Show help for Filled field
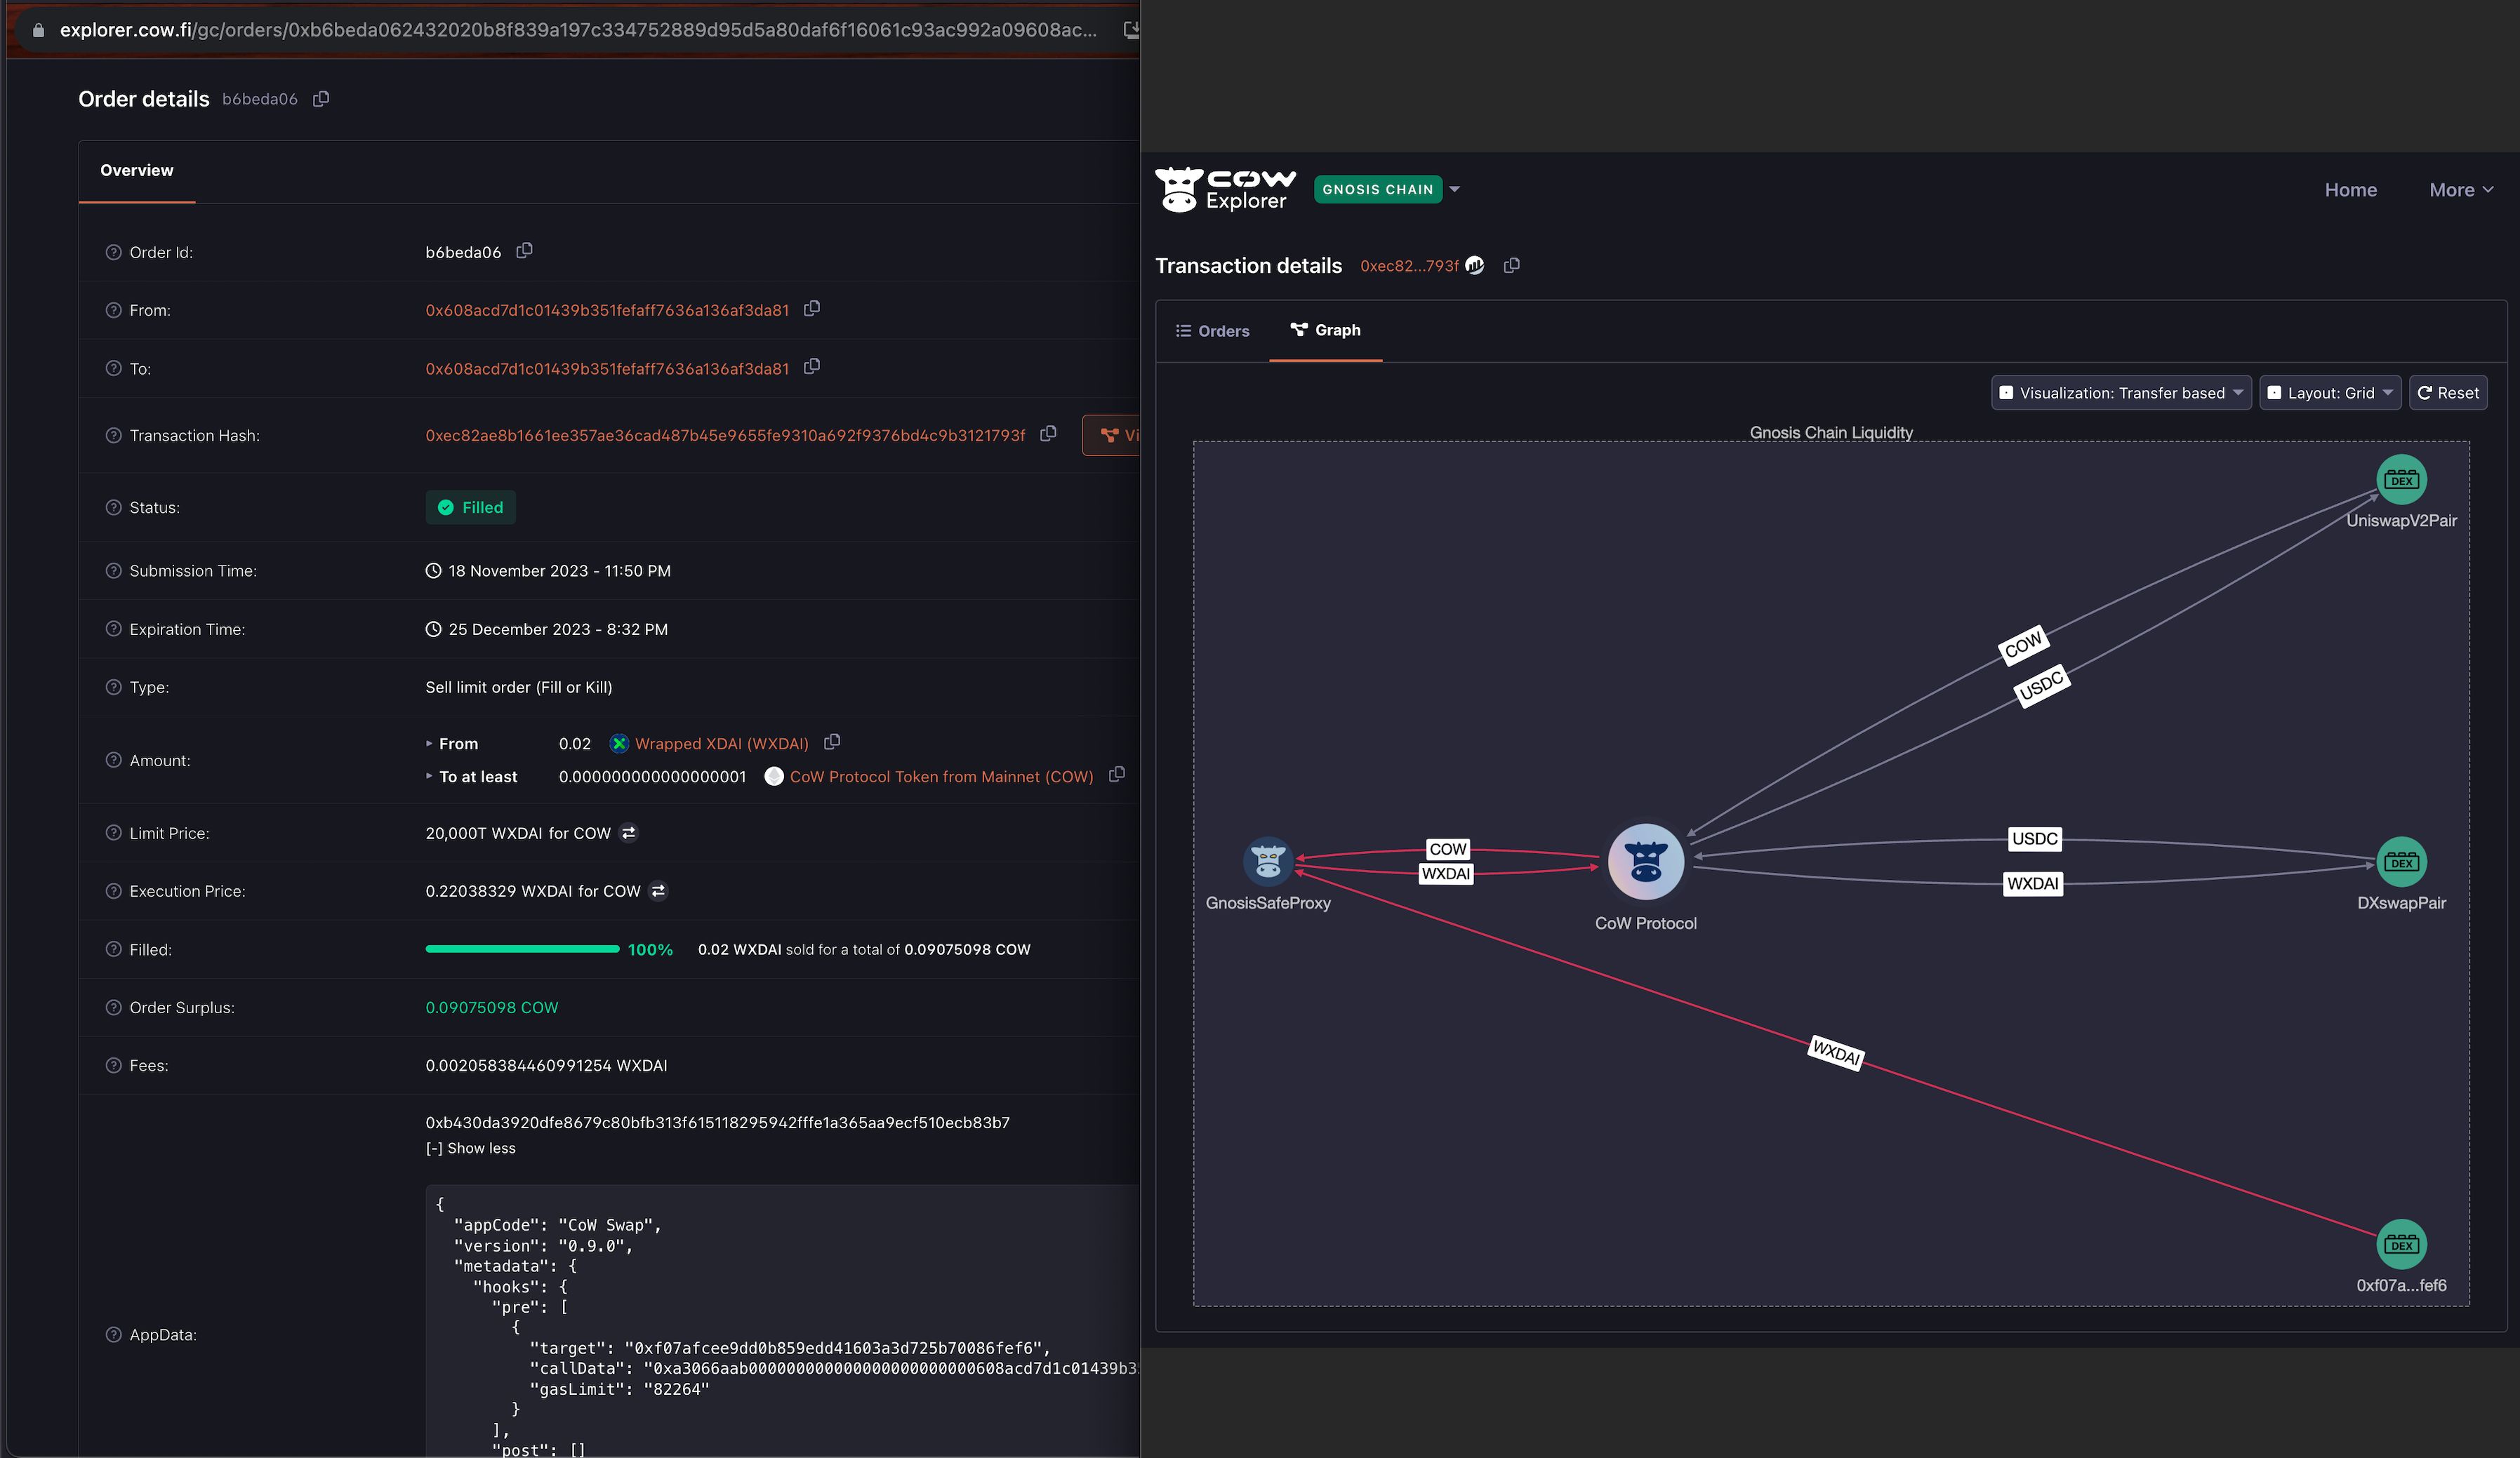The height and width of the screenshot is (1458, 2520). point(113,949)
